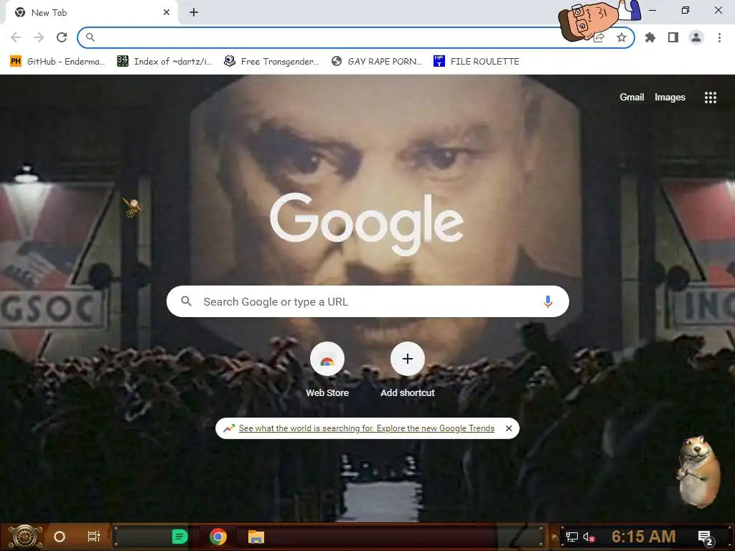The height and width of the screenshot is (551, 735).
Task: Click the Add shortcut plus button
Action: click(408, 359)
